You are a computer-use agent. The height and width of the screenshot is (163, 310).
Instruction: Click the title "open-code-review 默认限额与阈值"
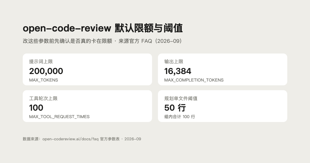pos(103,28)
